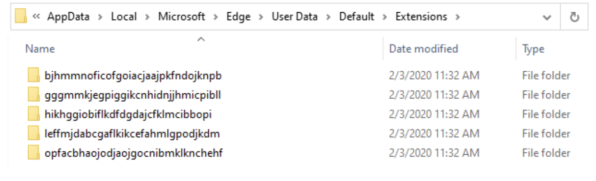Select the leffmjdabcgaflkikcefahmlgpodjkdm folder name

tap(133, 134)
